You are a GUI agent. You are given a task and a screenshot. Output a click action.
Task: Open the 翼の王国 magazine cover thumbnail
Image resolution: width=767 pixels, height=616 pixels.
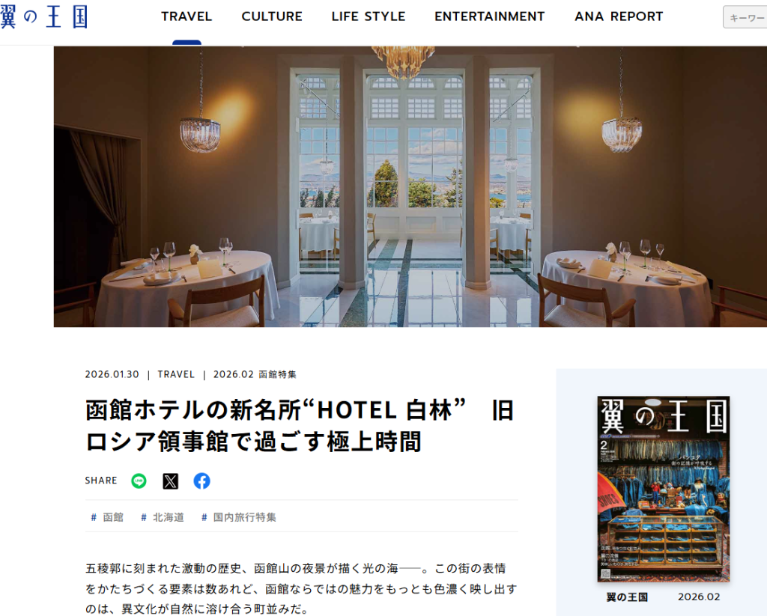pos(664,489)
